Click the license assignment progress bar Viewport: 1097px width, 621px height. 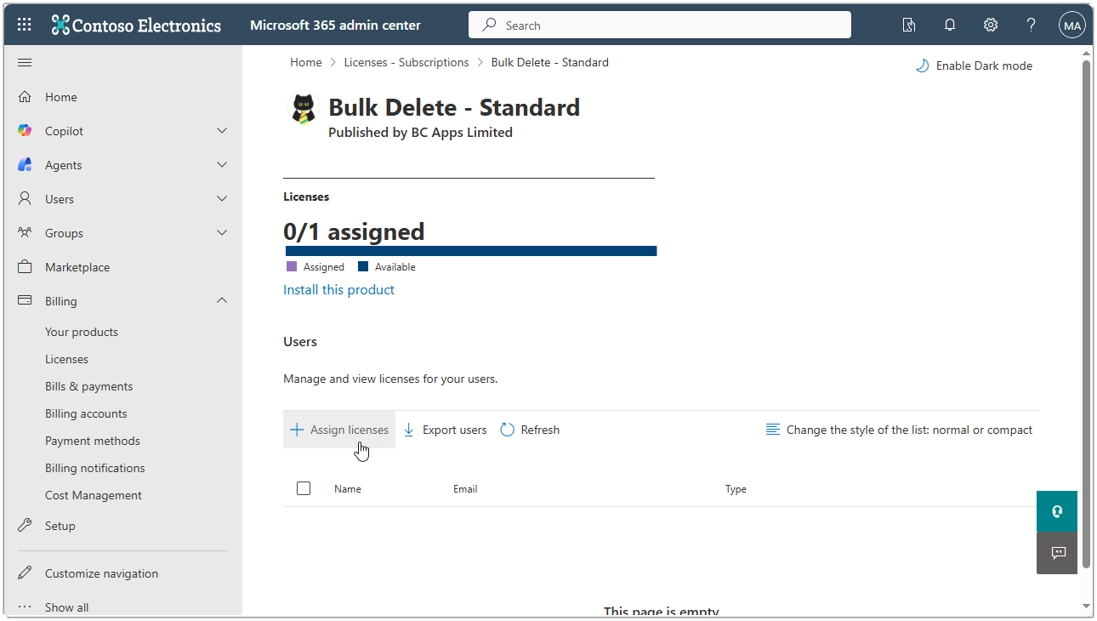(469, 250)
